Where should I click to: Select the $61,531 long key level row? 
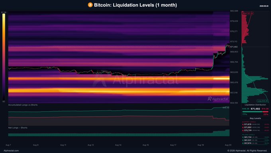[256, 140]
